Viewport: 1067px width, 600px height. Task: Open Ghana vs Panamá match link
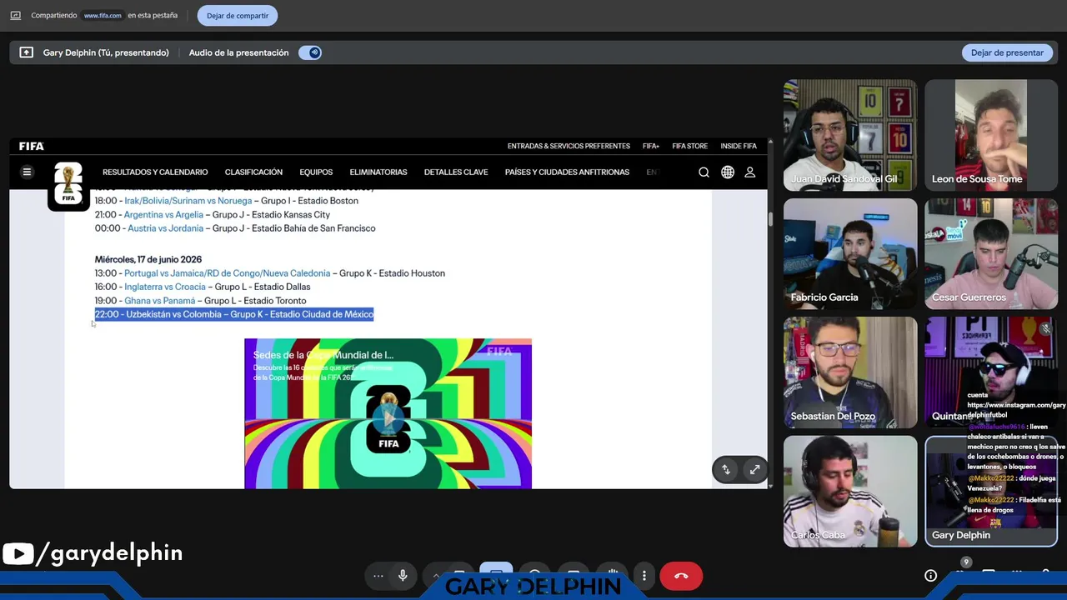click(159, 301)
